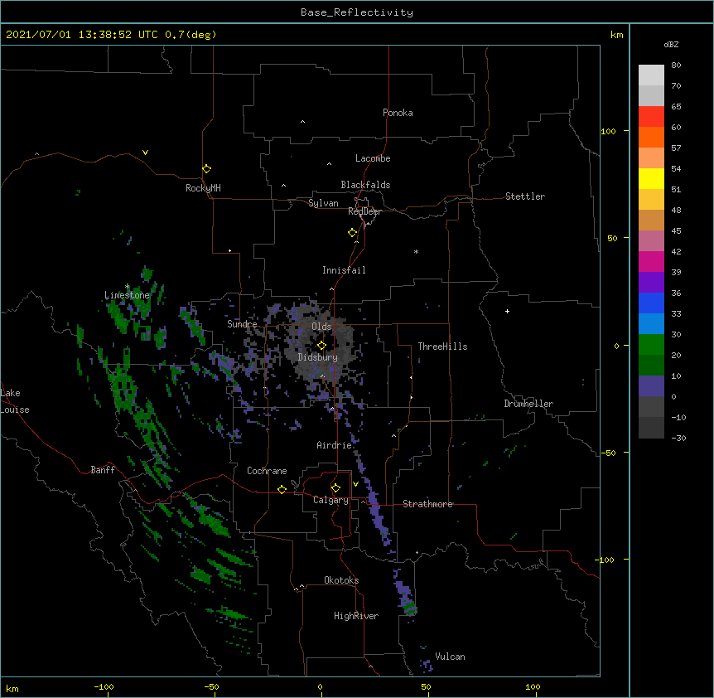Click the Calgary city label

(330, 500)
